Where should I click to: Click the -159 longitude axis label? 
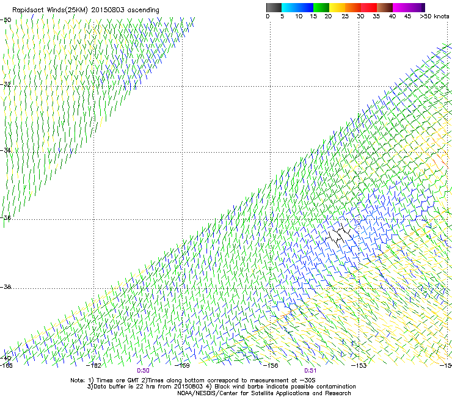[x=182, y=366]
